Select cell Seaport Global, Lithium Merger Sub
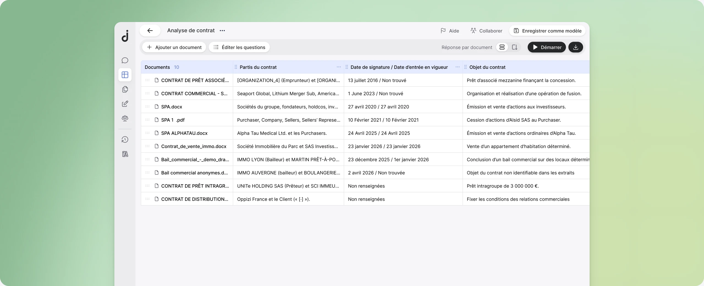The height and width of the screenshot is (286, 704). click(x=288, y=94)
